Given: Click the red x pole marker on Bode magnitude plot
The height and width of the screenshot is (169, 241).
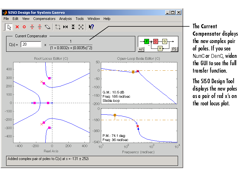Looking at the screenshot, I should 138,71.
